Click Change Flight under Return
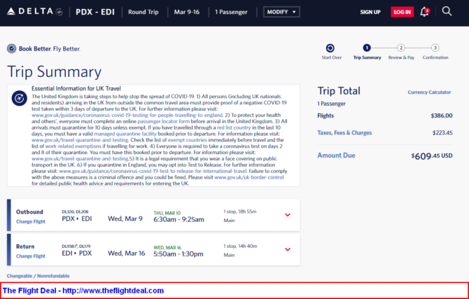Viewport: 469px width, 299px height. pos(31,256)
